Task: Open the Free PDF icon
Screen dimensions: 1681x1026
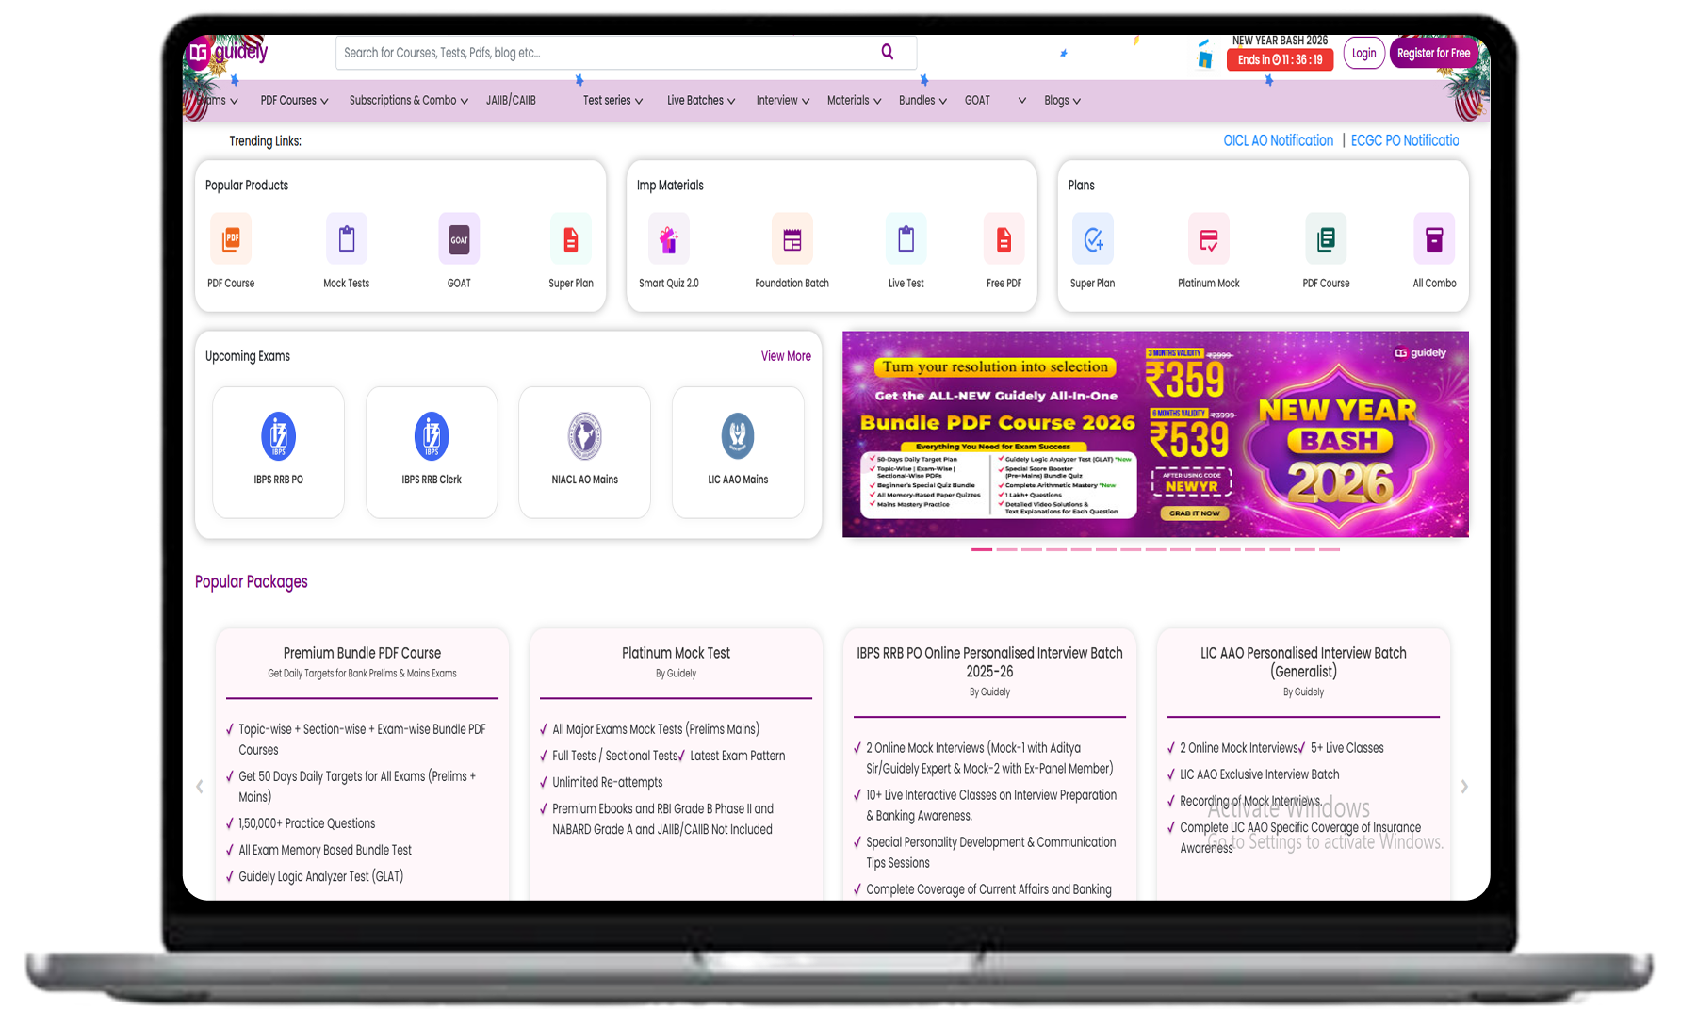Action: [x=1003, y=239]
